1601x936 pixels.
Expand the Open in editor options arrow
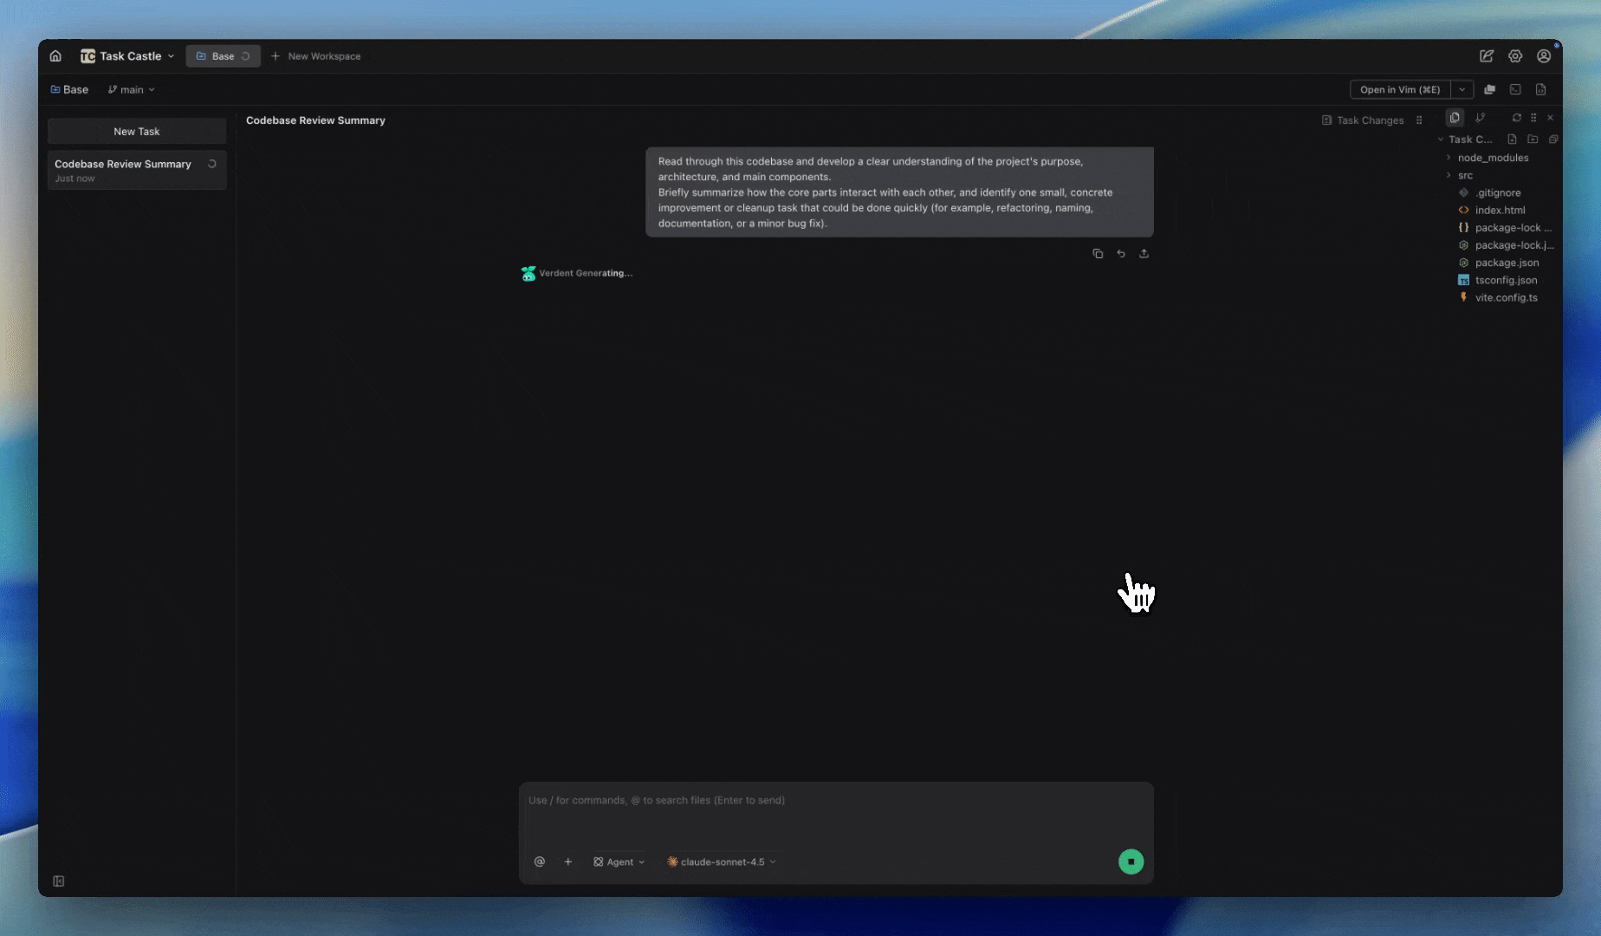(1462, 89)
